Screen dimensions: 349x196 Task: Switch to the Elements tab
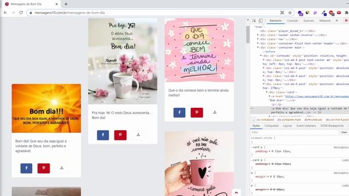(x=275, y=21)
